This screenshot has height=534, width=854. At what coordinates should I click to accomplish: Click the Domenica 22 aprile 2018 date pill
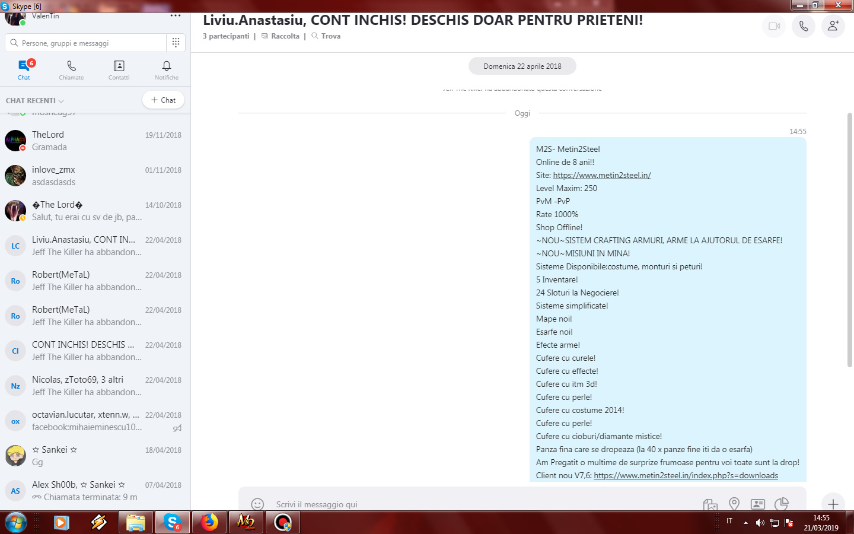pyautogui.click(x=522, y=66)
